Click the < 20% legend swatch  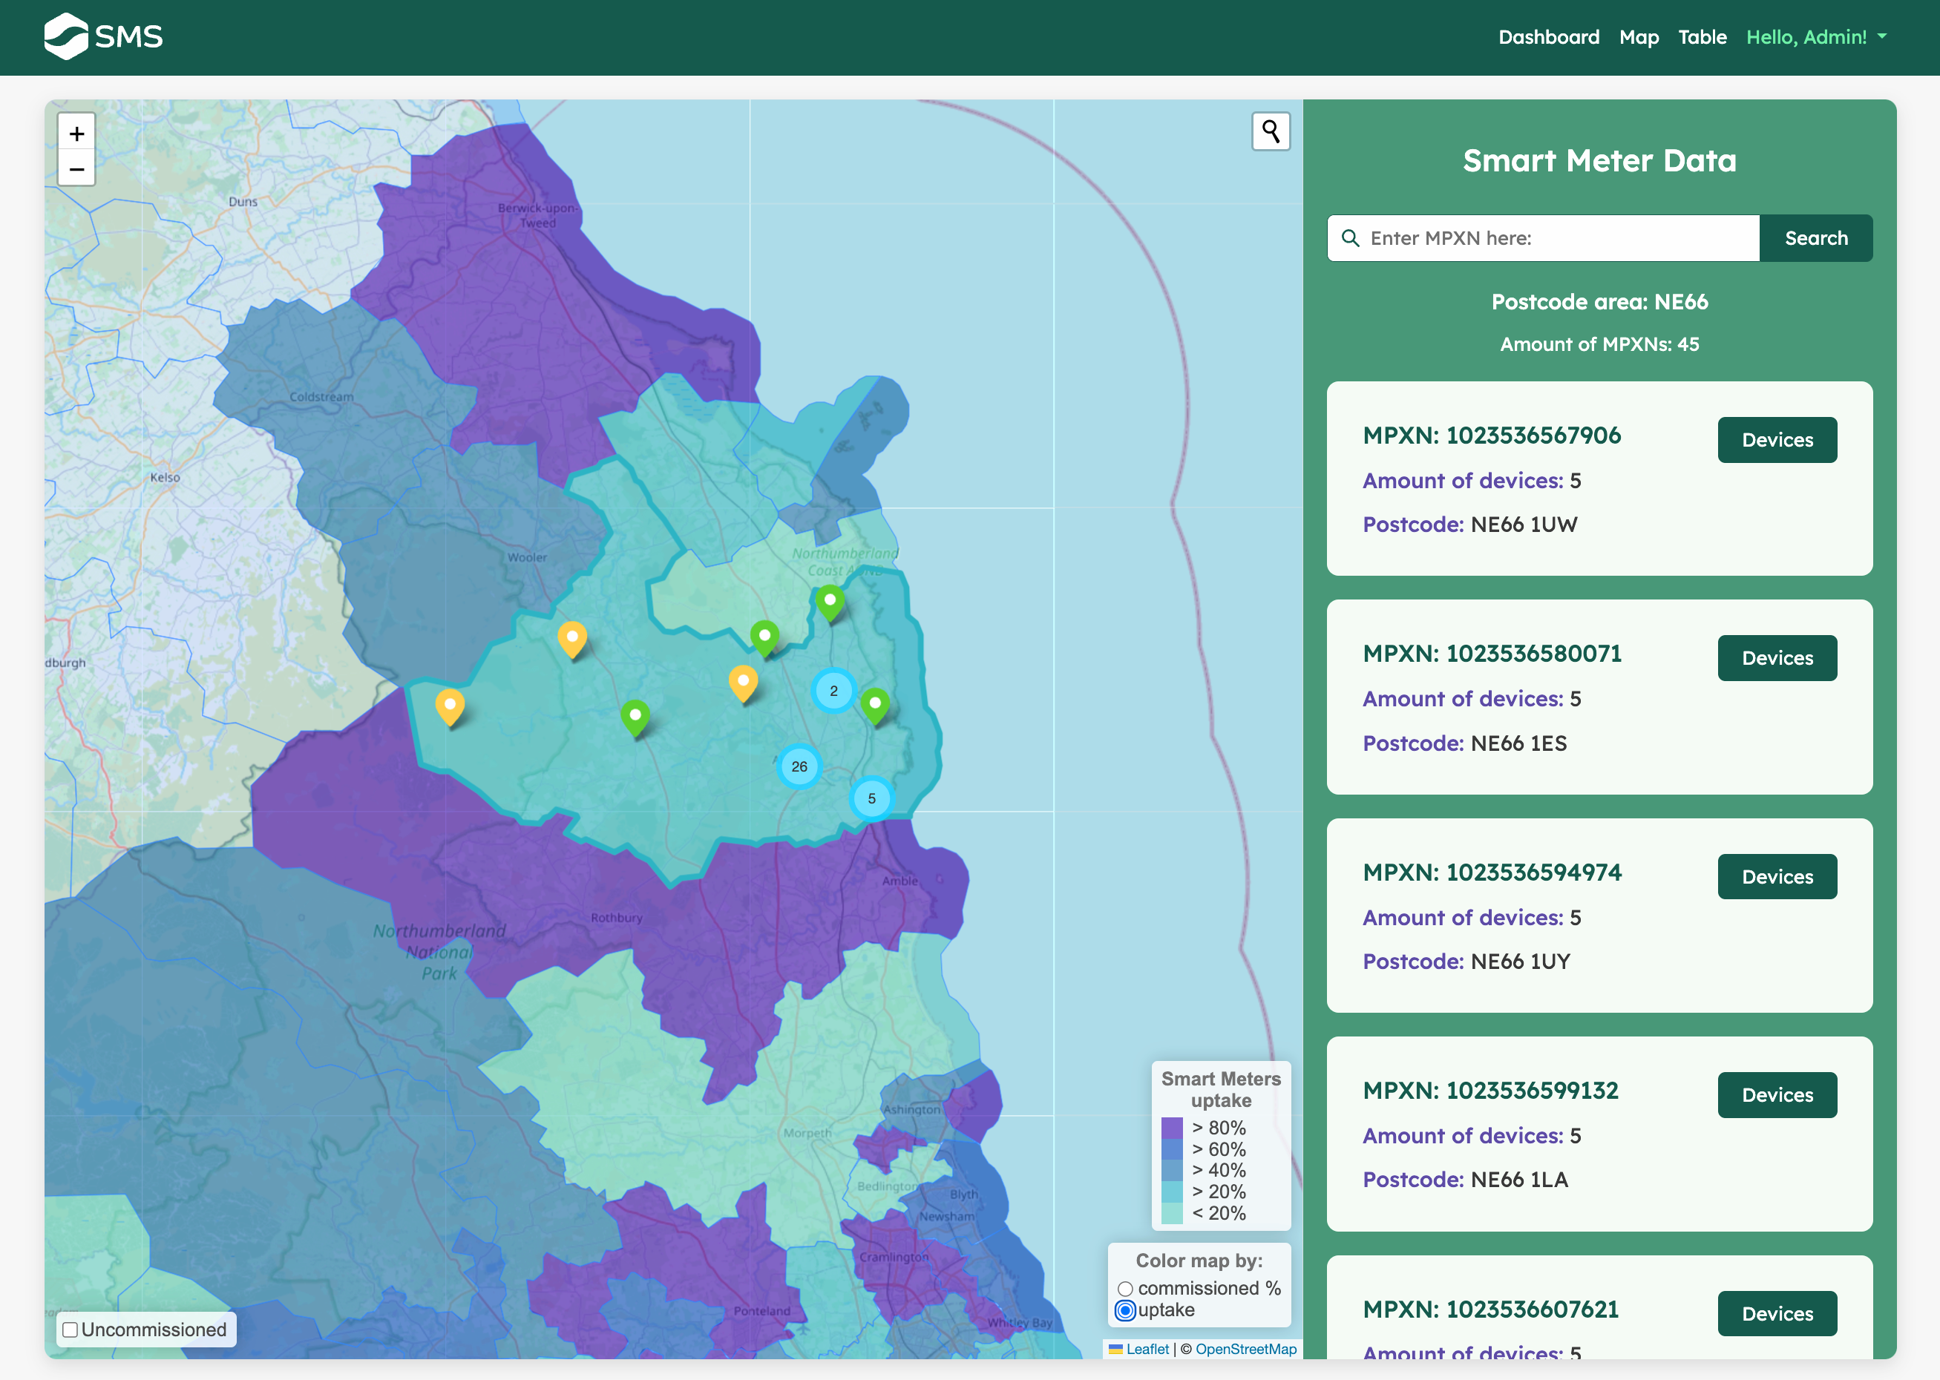pos(1172,1214)
